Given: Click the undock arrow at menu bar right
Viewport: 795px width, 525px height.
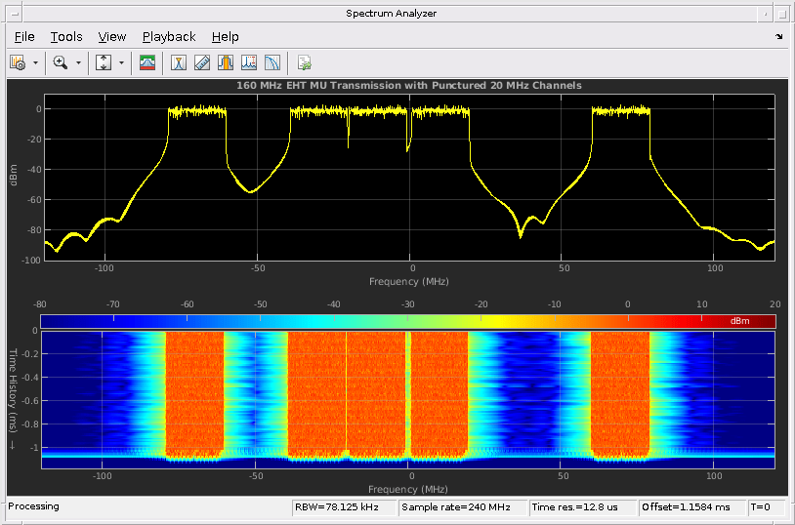Looking at the screenshot, I should click(778, 37).
